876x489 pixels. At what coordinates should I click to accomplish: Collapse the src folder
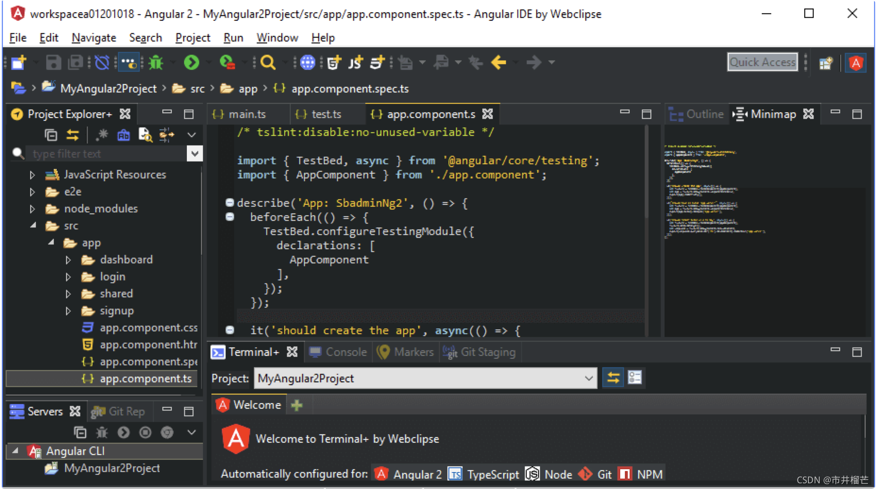[33, 226]
